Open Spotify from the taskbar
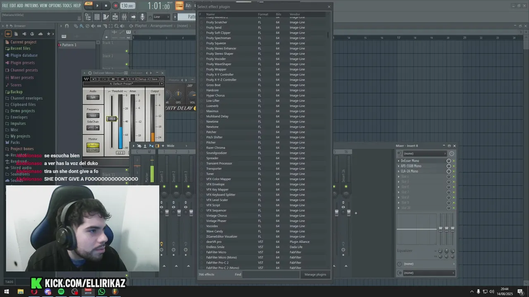529x297 pixels. pyautogui.click(x=61, y=292)
